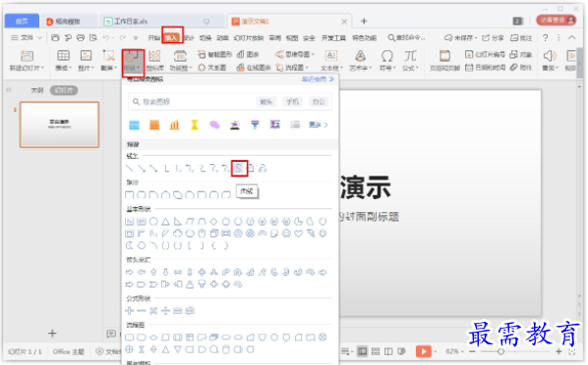Click the 最近使用 link in shapes panel
This screenshot has height=365, width=588.
pyautogui.click(x=318, y=79)
